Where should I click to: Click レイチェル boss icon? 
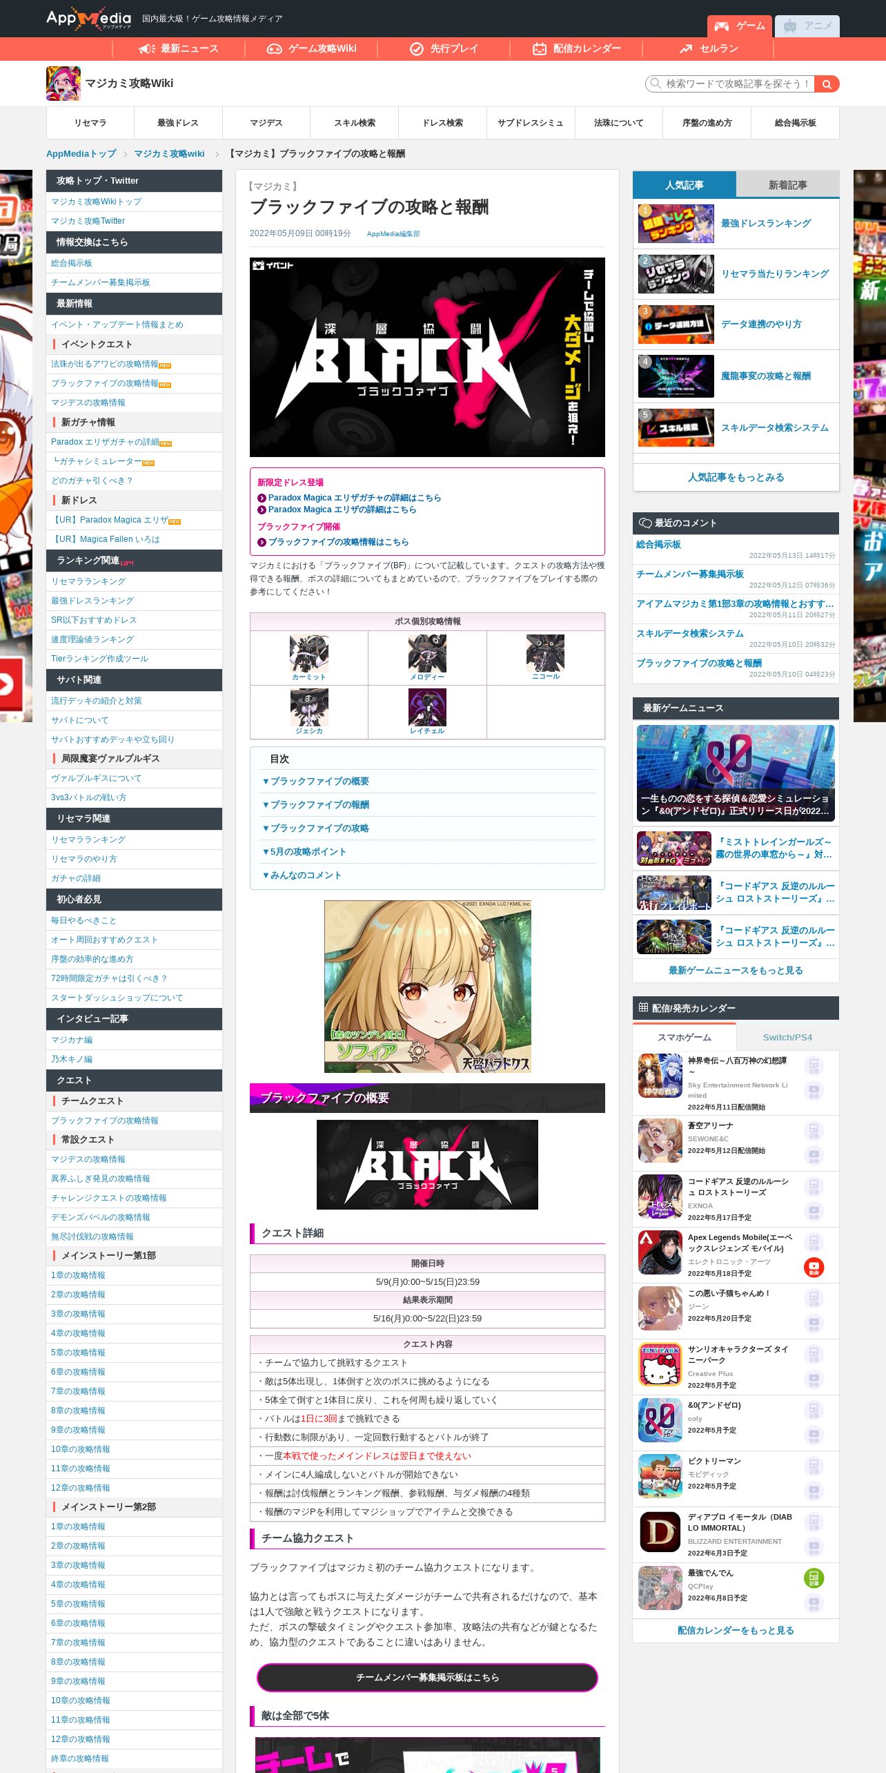click(x=427, y=708)
